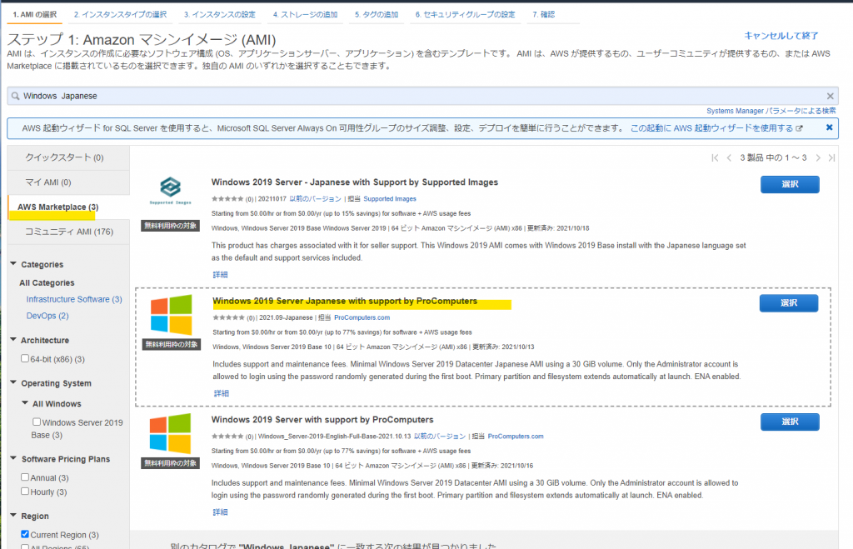The image size is (853, 549).
Task: Check the 64-bit (x86) architecture filter
Action: 25,359
